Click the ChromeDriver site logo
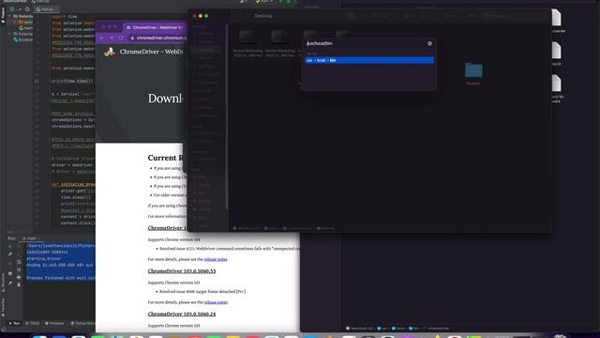Screen dimensions: 600x338 [x=110, y=52]
